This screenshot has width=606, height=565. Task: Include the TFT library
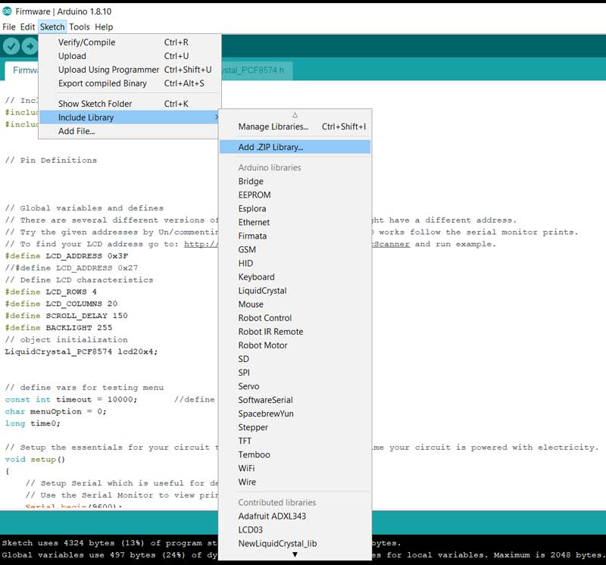click(x=295, y=441)
